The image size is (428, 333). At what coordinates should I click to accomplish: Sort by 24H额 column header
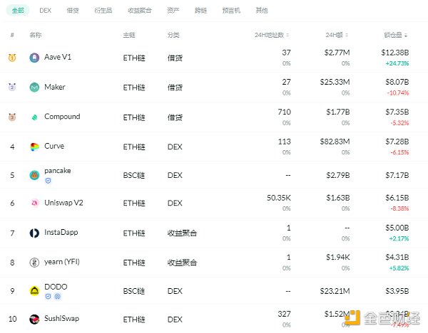coord(336,35)
